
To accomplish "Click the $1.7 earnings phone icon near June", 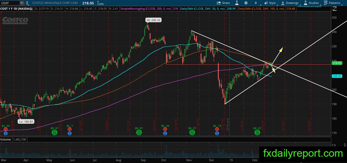I will 70,129.
